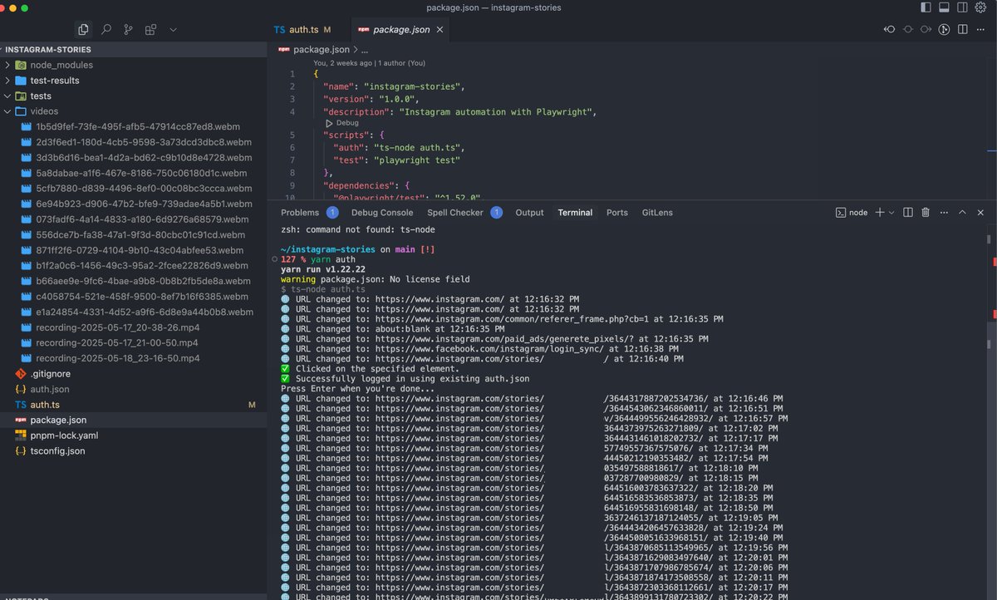The width and height of the screenshot is (997, 600).
Task: Open the GitLens panel tab
Action: point(657,213)
